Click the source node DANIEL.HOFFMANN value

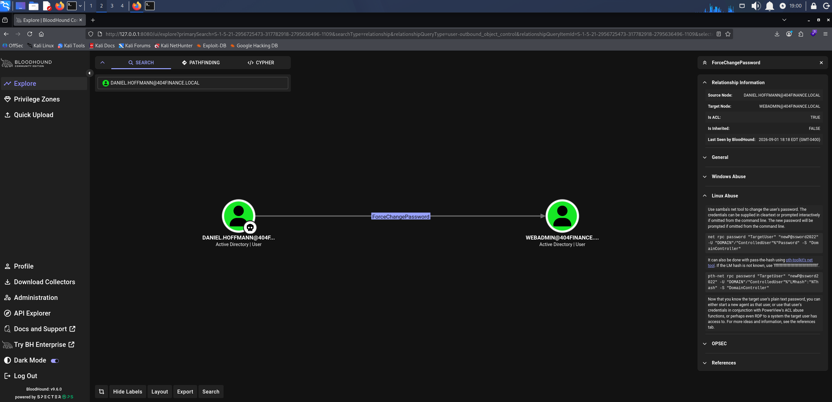[782, 95]
